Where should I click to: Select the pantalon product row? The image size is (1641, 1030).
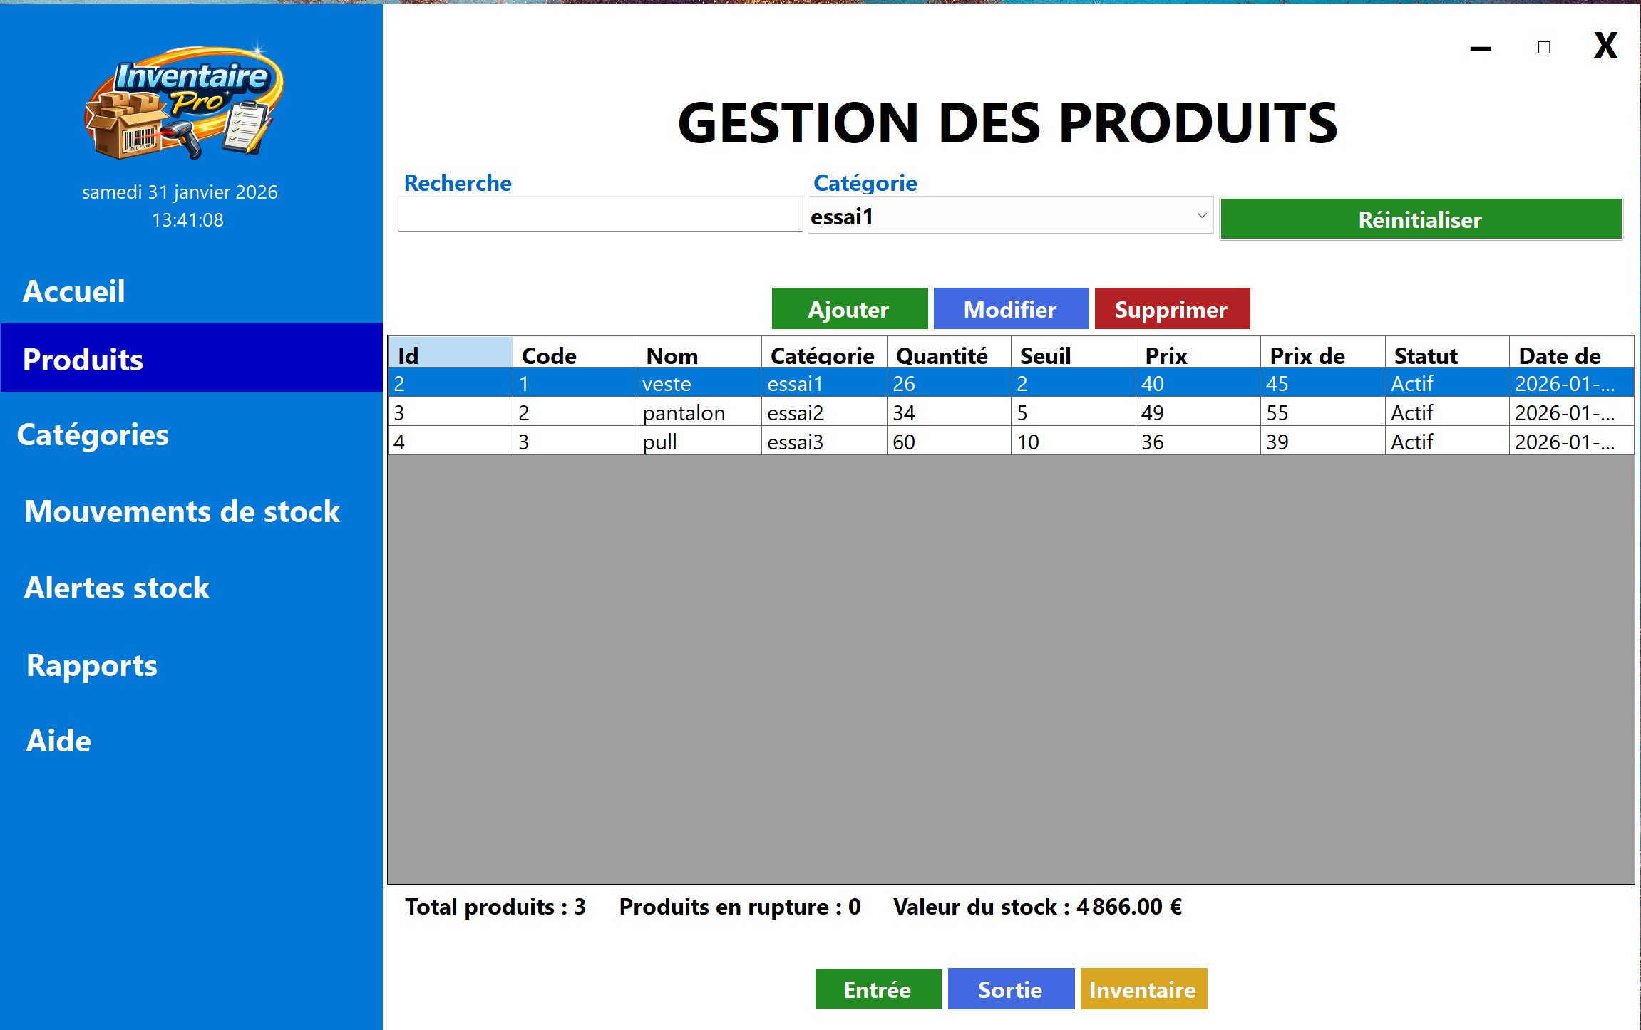tap(683, 413)
